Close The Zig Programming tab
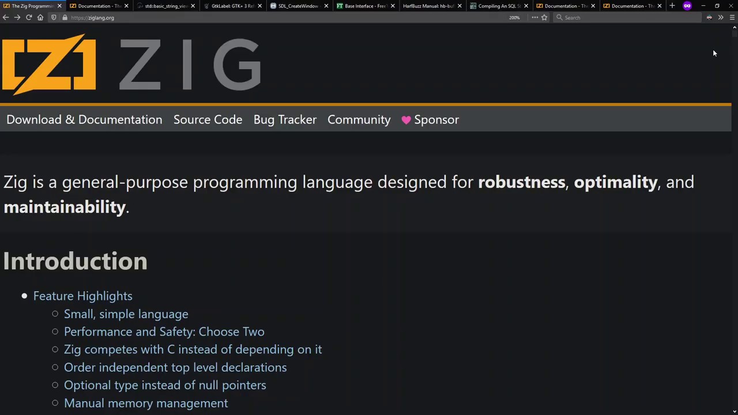The height and width of the screenshot is (415, 738). pos(59,6)
